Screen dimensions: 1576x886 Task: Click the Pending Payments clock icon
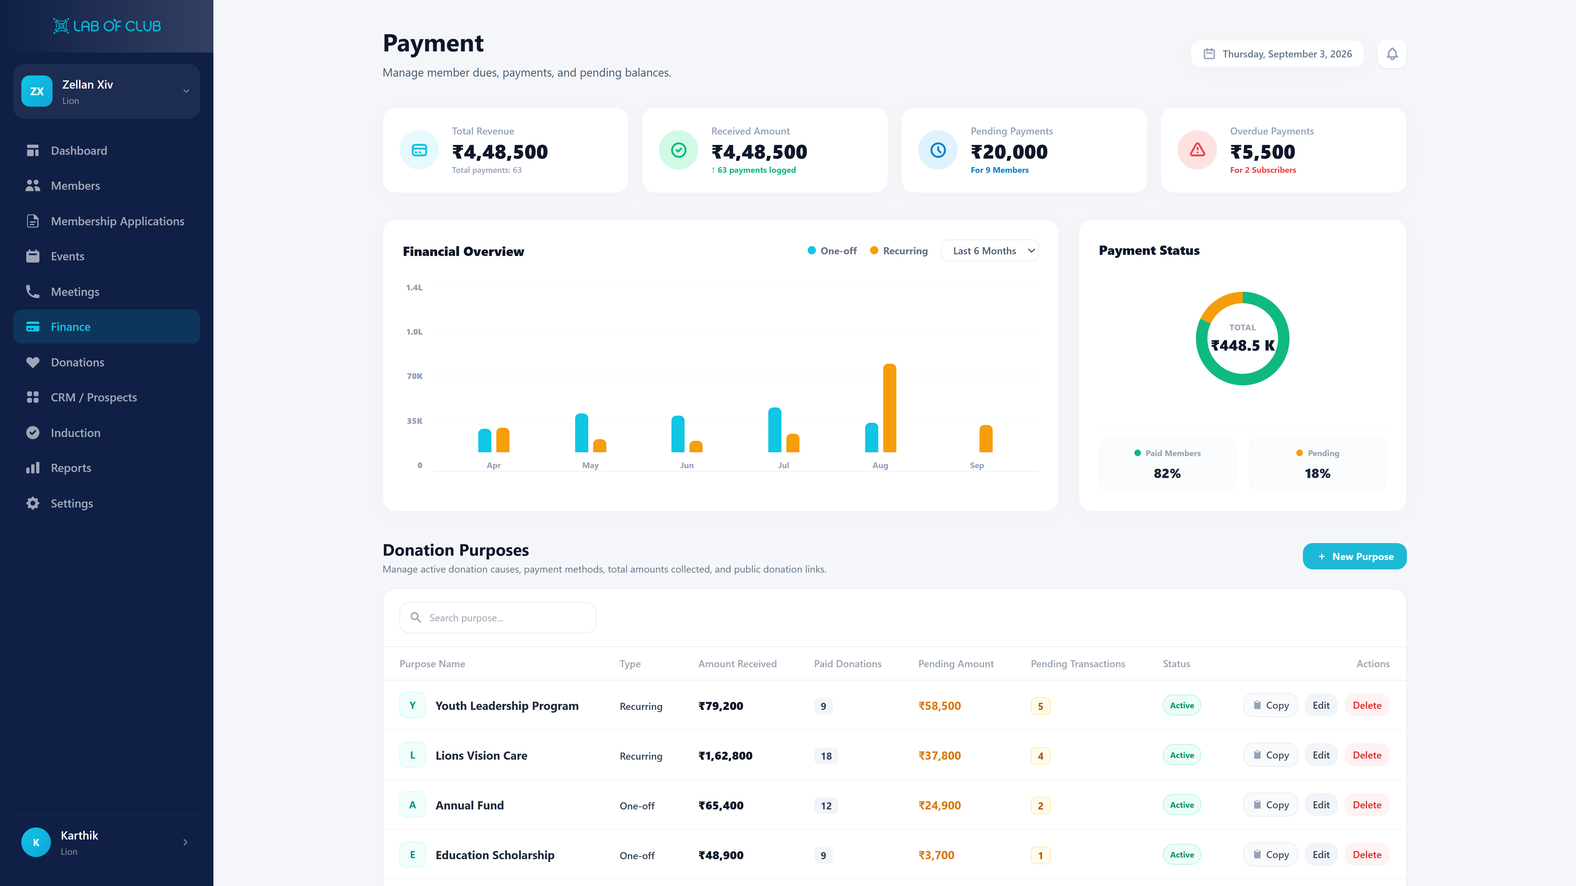(938, 150)
